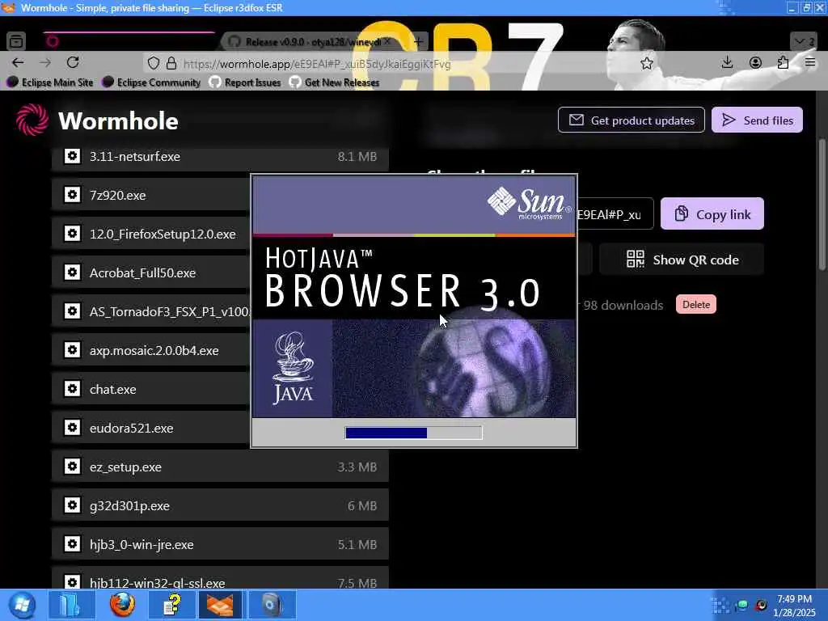Reload the page with the refresh icon
The width and height of the screenshot is (828, 621).
pyautogui.click(x=73, y=63)
